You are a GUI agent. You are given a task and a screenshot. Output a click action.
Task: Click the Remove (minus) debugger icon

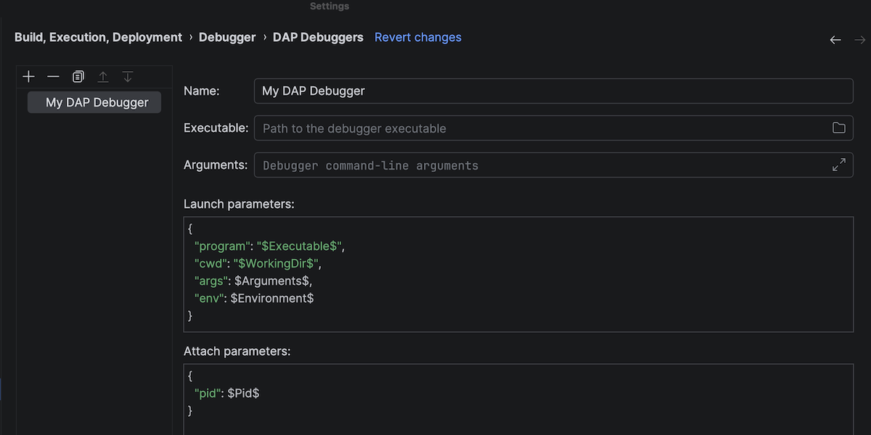point(53,77)
